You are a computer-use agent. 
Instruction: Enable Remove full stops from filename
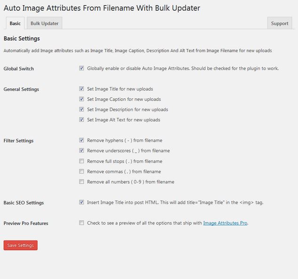pyautogui.click(x=81, y=161)
